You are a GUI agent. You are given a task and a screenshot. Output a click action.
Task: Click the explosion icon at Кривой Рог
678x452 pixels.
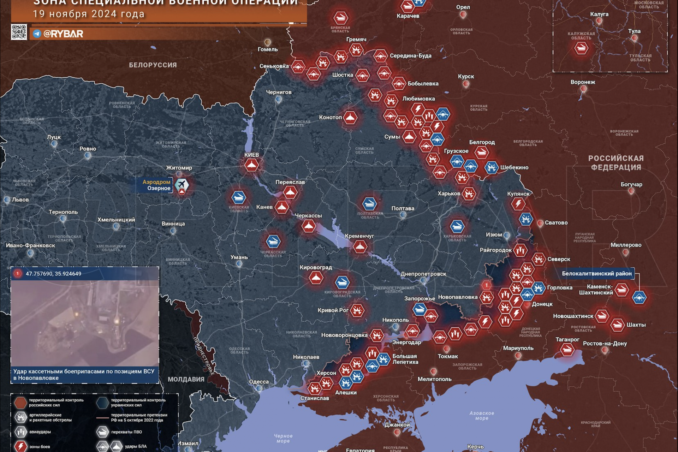(357, 311)
